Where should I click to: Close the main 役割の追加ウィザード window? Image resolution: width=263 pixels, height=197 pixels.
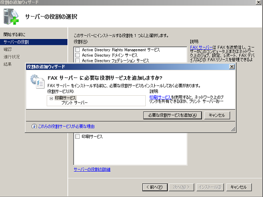[x=258, y=2]
